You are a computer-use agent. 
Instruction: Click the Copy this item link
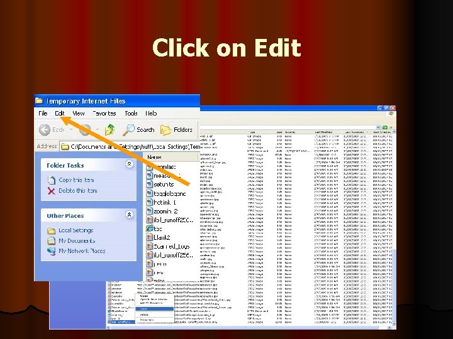coord(76,180)
